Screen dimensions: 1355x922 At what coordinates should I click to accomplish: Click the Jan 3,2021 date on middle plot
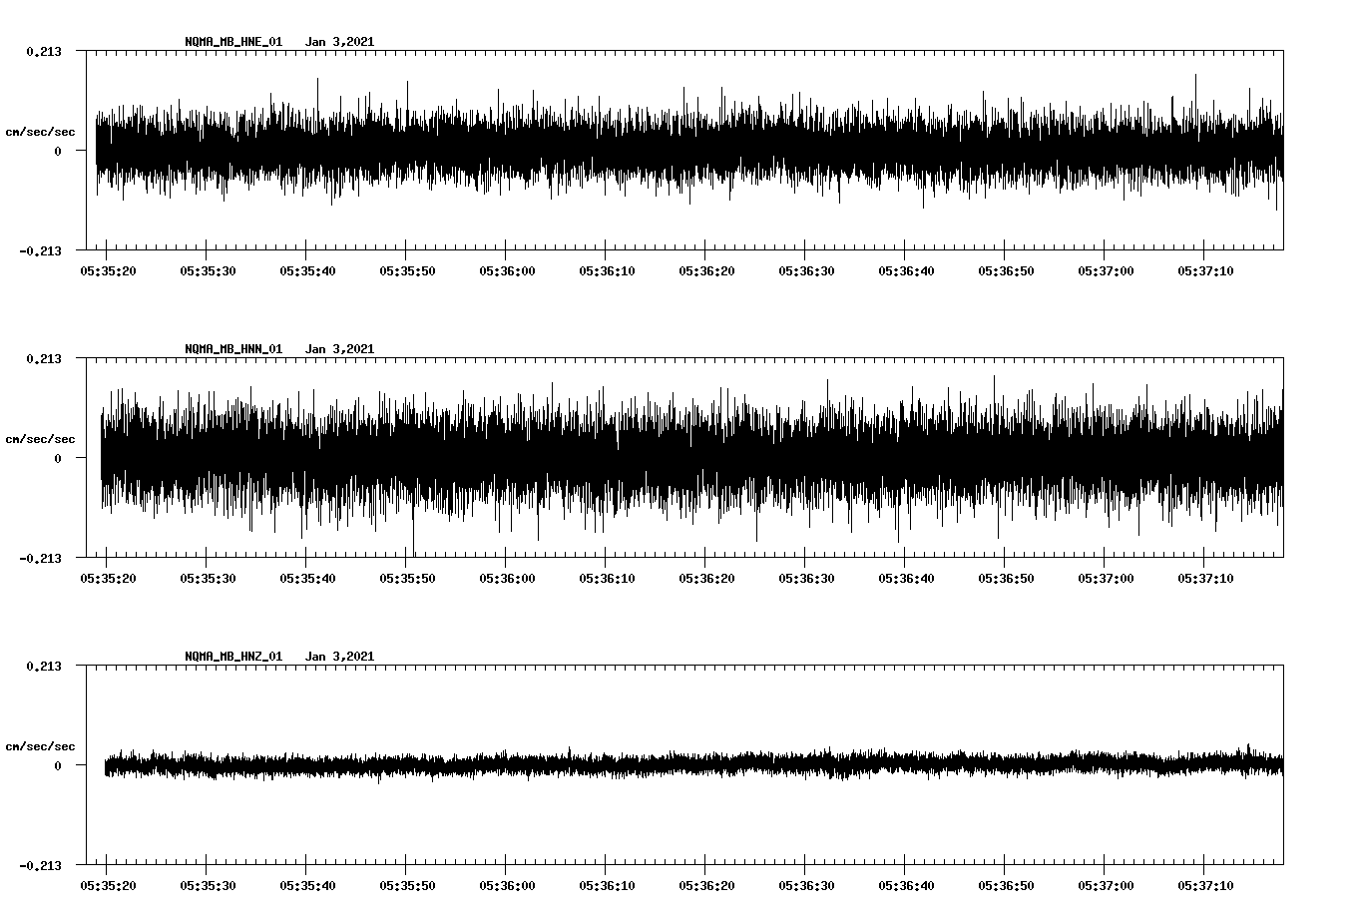[341, 348]
